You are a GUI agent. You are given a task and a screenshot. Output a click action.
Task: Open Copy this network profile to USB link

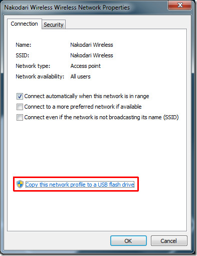pos(80,185)
